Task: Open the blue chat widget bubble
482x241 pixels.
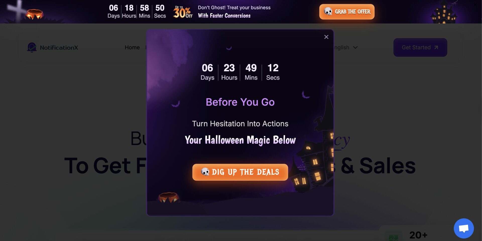Action: click(464, 228)
